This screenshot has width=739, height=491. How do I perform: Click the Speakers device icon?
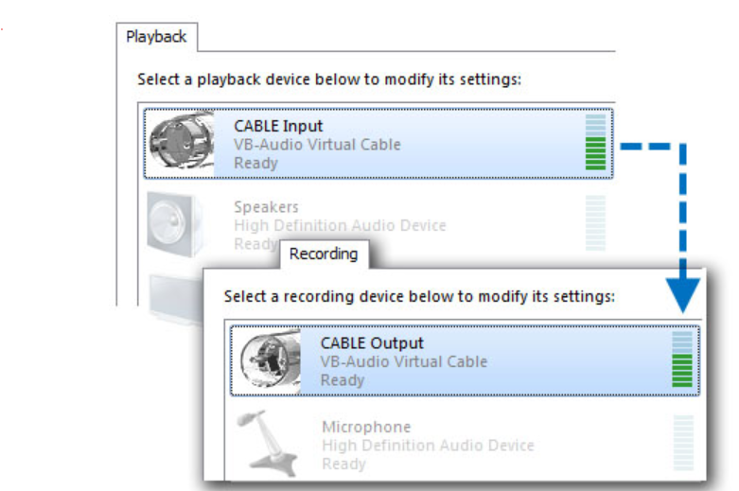click(176, 224)
